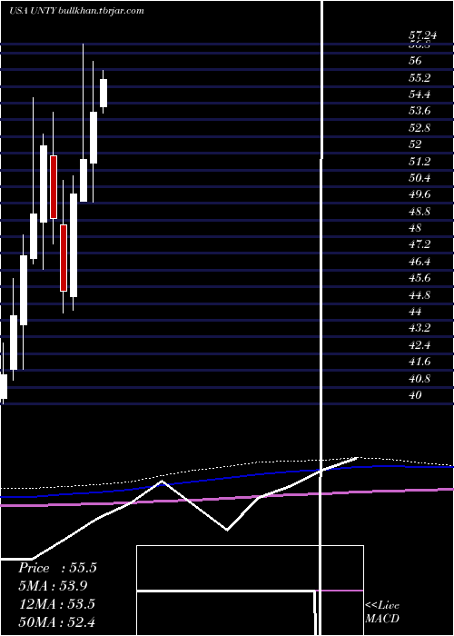Select the lower red candlestick near 47
454x636 pixels.
click(64, 257)
